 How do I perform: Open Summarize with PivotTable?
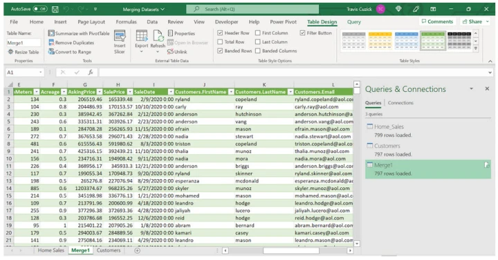pyautogui.click(x=79, y=33)
